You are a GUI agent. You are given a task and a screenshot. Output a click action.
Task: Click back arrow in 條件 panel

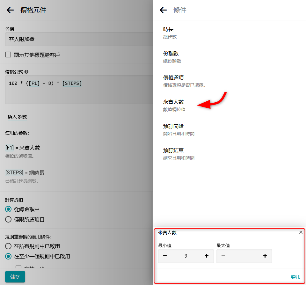(x=163, y=10)
